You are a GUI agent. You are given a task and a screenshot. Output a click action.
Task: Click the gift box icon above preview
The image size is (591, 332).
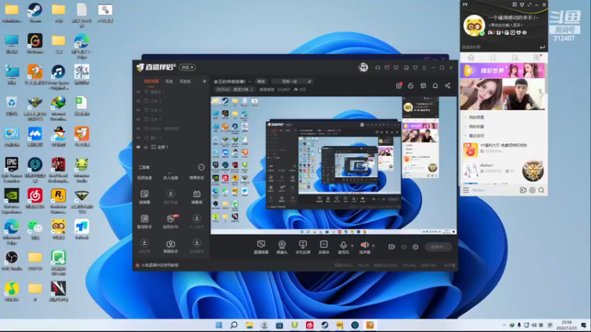(399, 86)
